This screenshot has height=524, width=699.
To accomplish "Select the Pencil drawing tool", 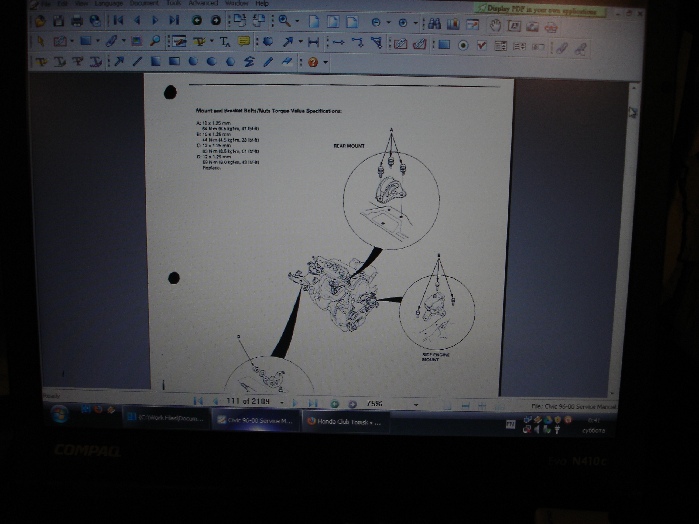I will point(268,61).
